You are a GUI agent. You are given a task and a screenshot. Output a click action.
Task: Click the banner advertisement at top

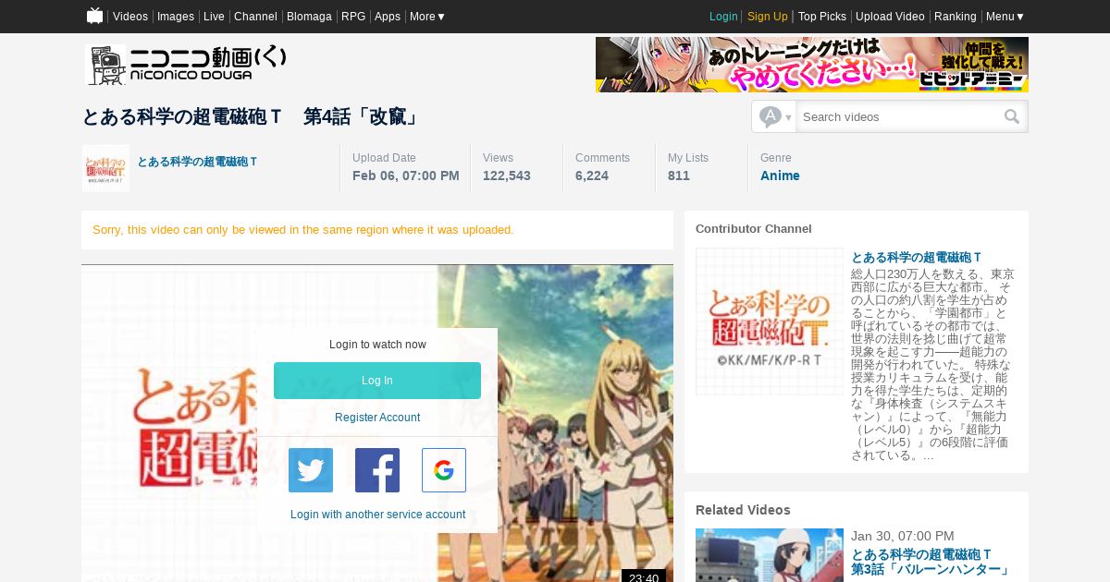pos(812,65)
